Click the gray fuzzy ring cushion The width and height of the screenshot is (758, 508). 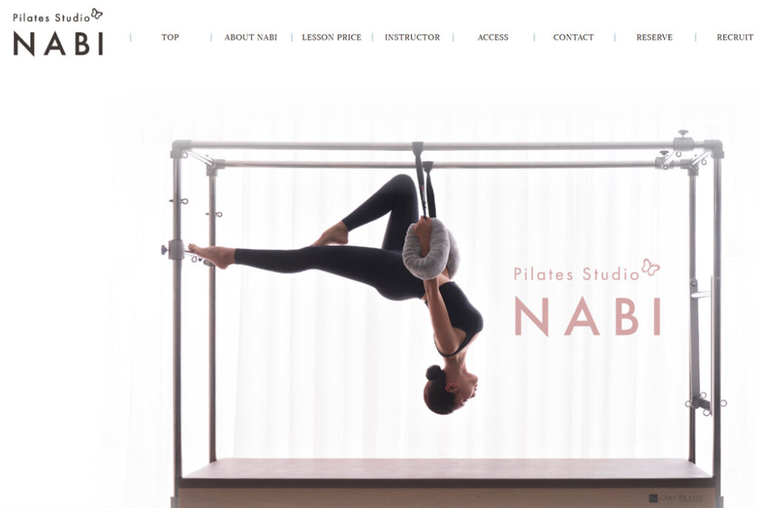tap(430, 249)
